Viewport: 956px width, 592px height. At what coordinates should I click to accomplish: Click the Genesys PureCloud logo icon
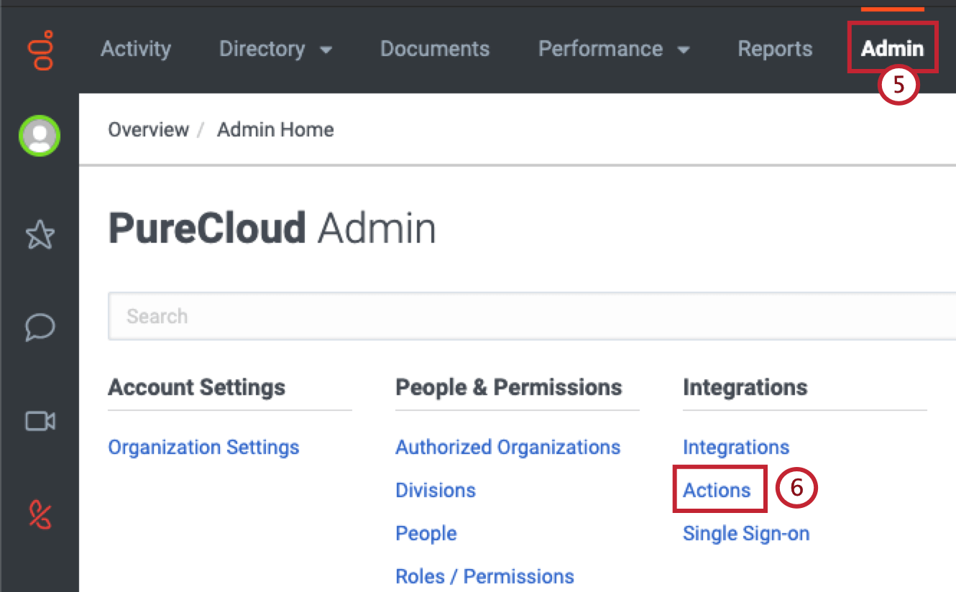coord(41,48)
